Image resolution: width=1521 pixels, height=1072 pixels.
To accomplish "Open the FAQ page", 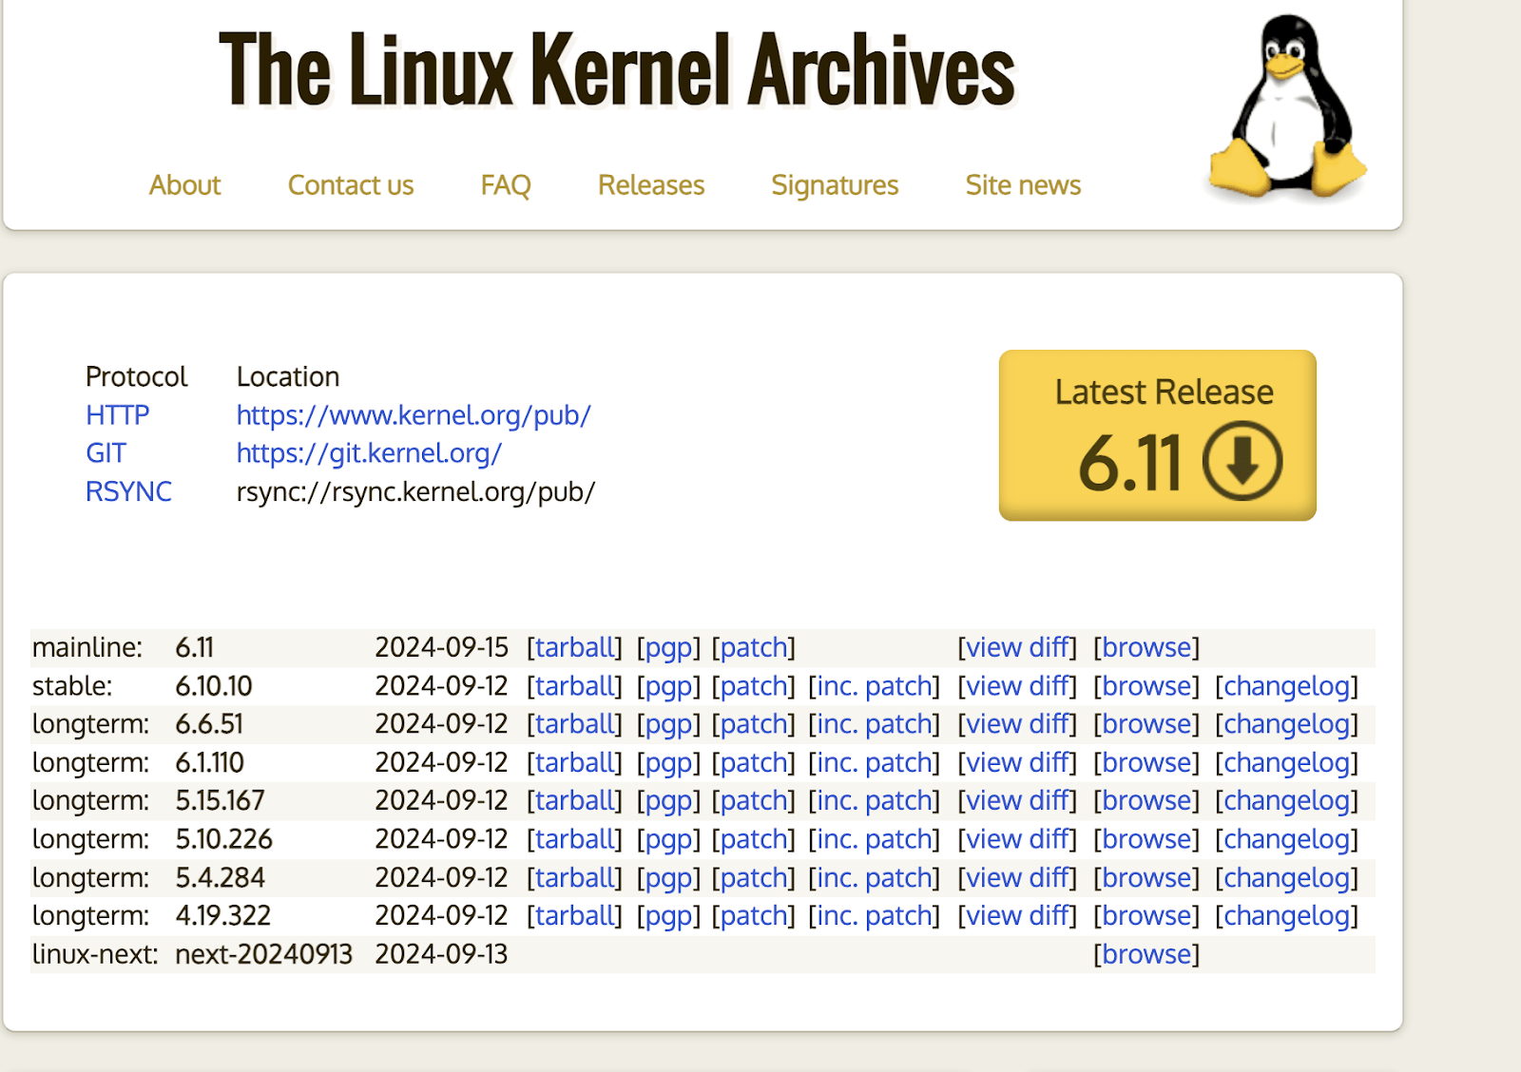I will (506, 185).
